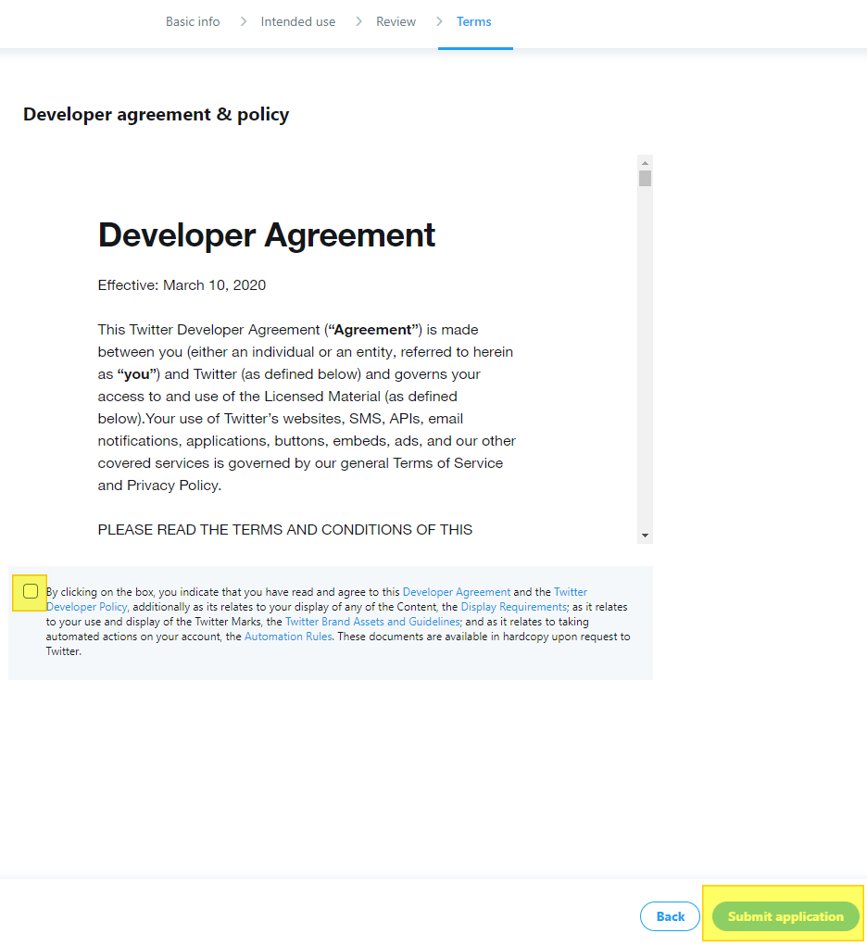Image resolution: width=867 pixels, height=946 pixels.
Task: Click the agreement scrollbar thumb
Action: 645,179
